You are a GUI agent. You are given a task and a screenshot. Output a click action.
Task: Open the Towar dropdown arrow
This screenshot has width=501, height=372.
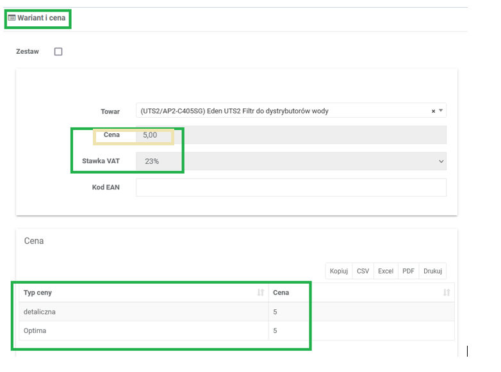(x=441, y=111)
